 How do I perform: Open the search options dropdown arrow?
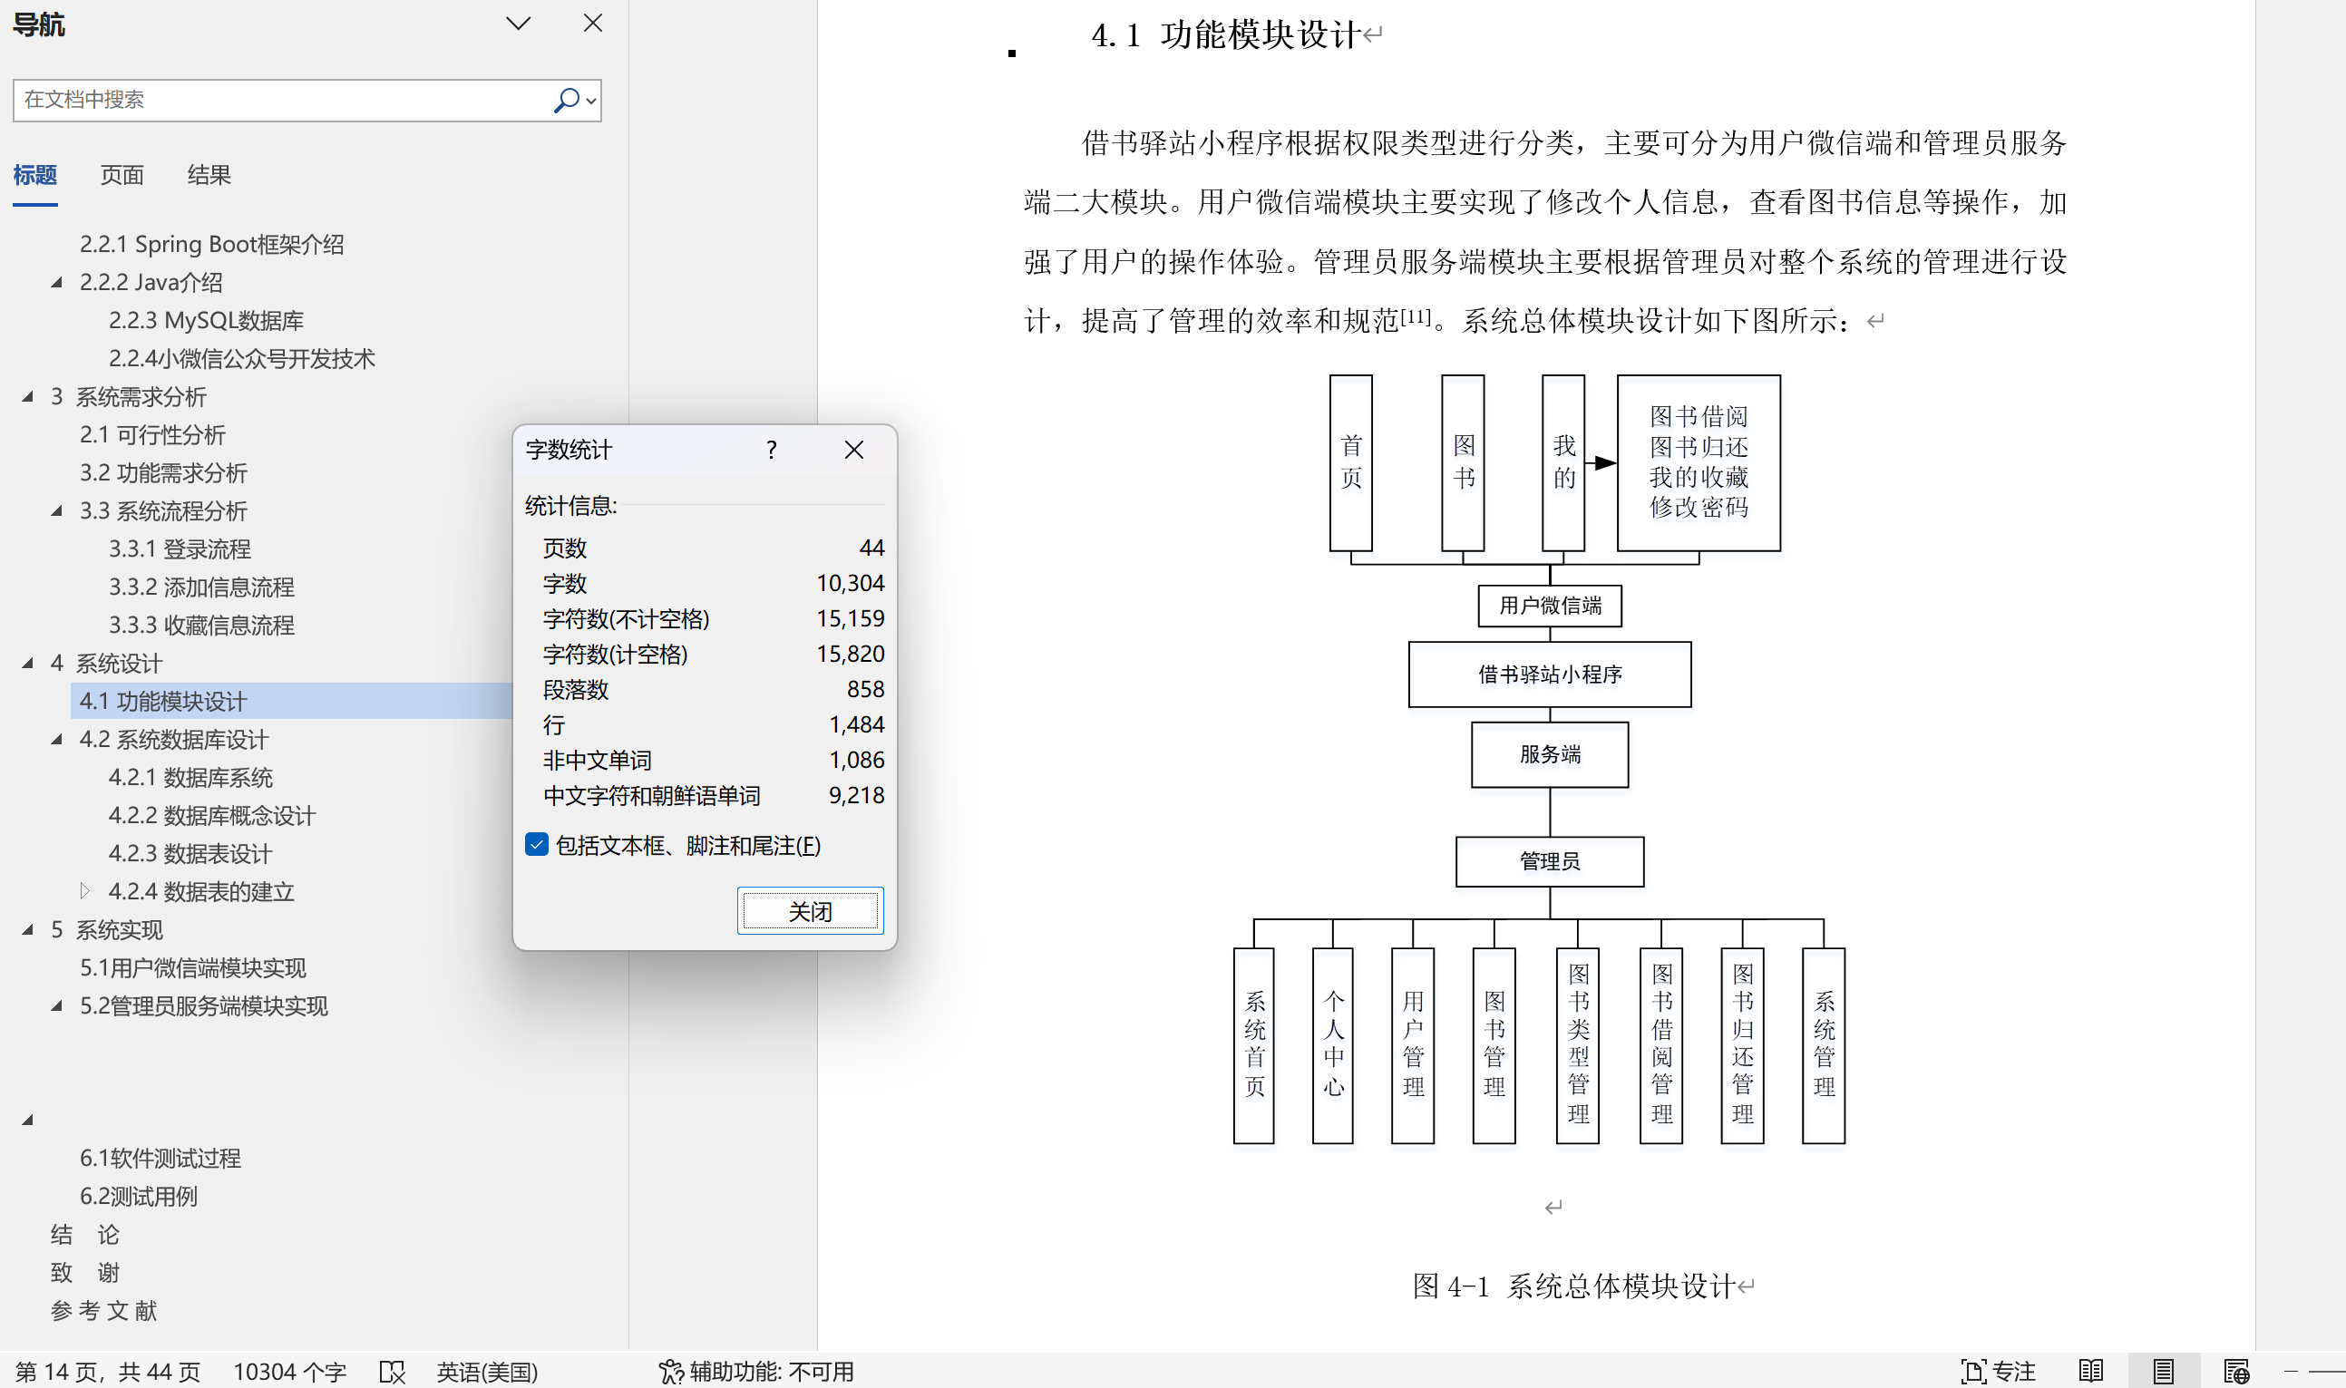tap(591, 101)
